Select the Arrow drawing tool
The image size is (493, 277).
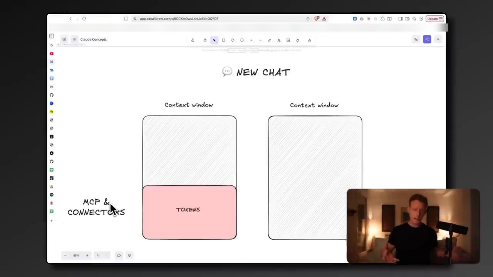point(251,40)
